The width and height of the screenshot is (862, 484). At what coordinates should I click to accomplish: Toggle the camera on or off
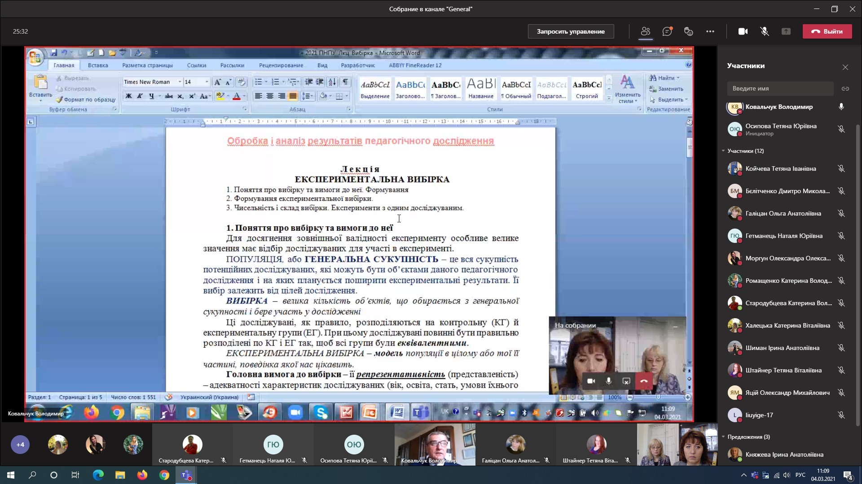pos(743,31)
